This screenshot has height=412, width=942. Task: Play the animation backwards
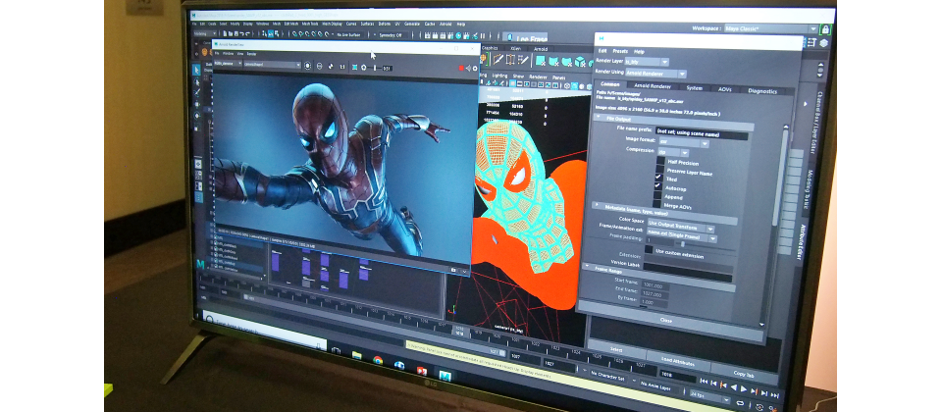pyautogui.click(x=734, y=387)
